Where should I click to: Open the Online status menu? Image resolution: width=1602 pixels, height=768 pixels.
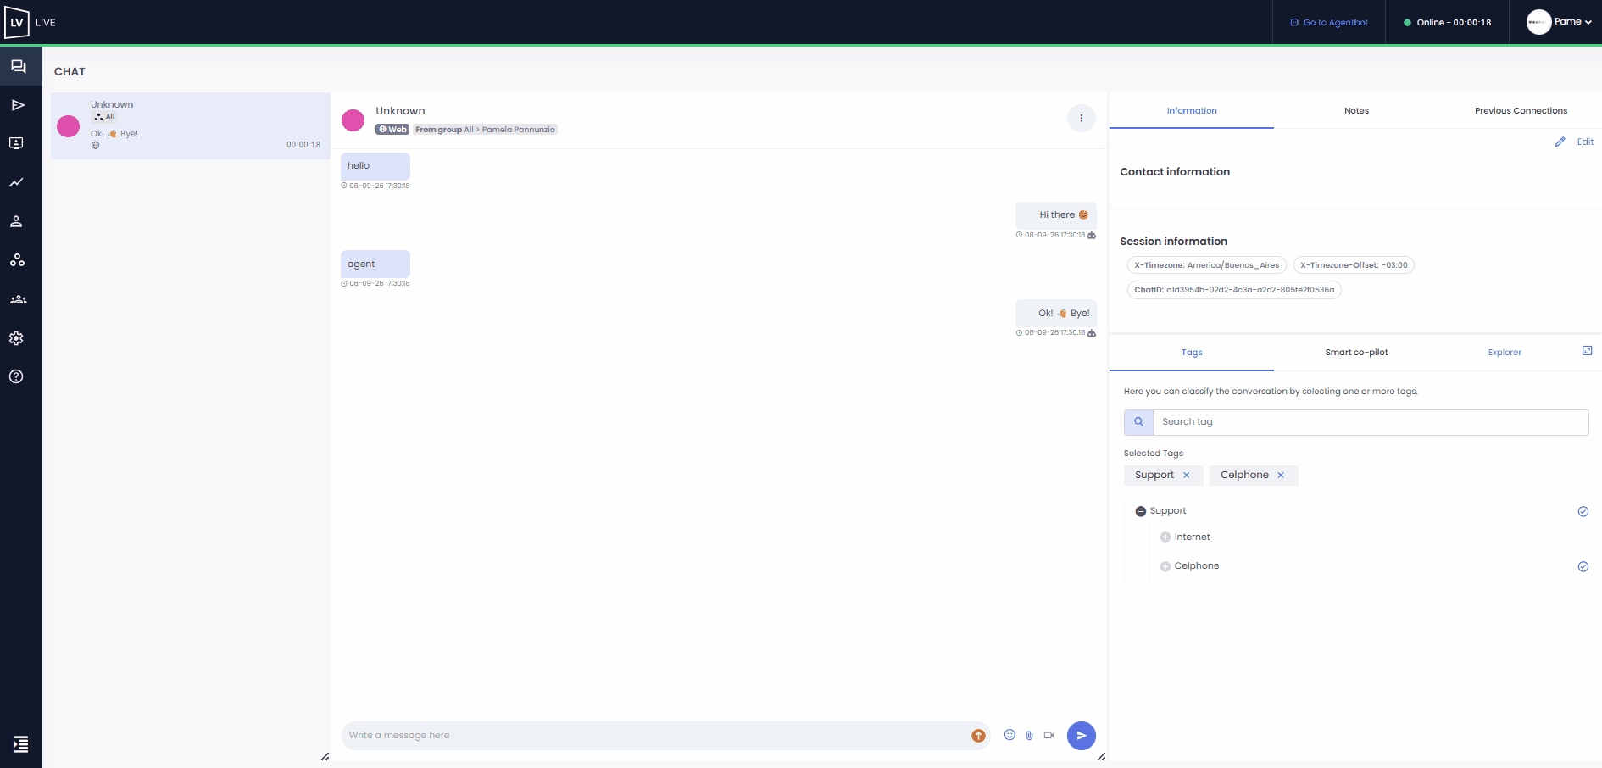[x=1447, y=23]
